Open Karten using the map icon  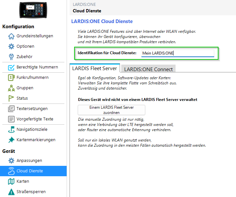[11, 181]
